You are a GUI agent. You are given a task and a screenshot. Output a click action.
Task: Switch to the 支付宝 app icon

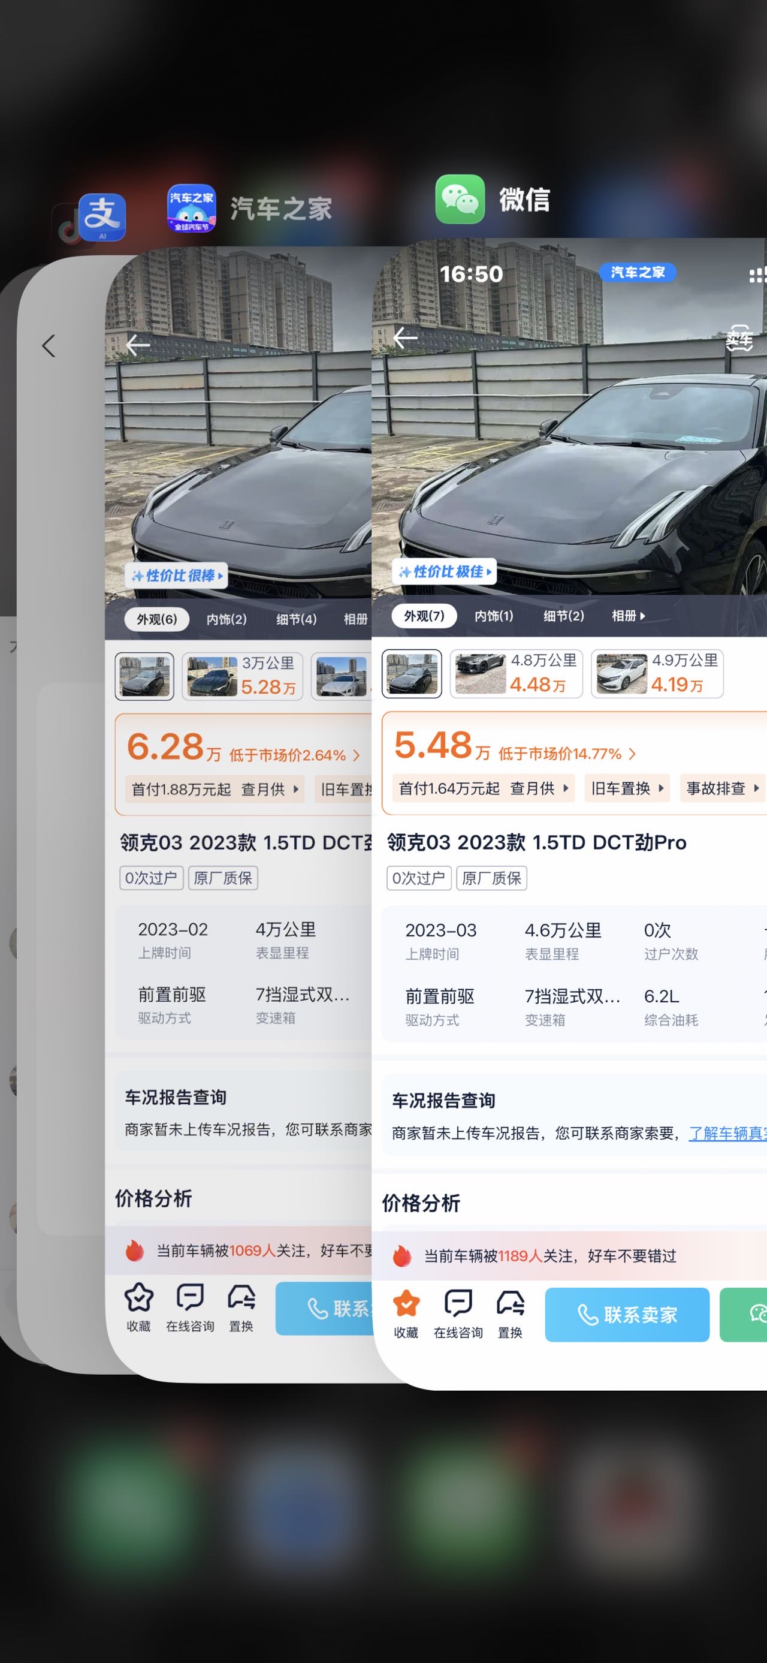click(102, 218)
